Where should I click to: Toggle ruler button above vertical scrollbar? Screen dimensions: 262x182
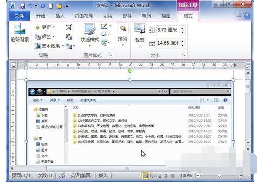248,66
